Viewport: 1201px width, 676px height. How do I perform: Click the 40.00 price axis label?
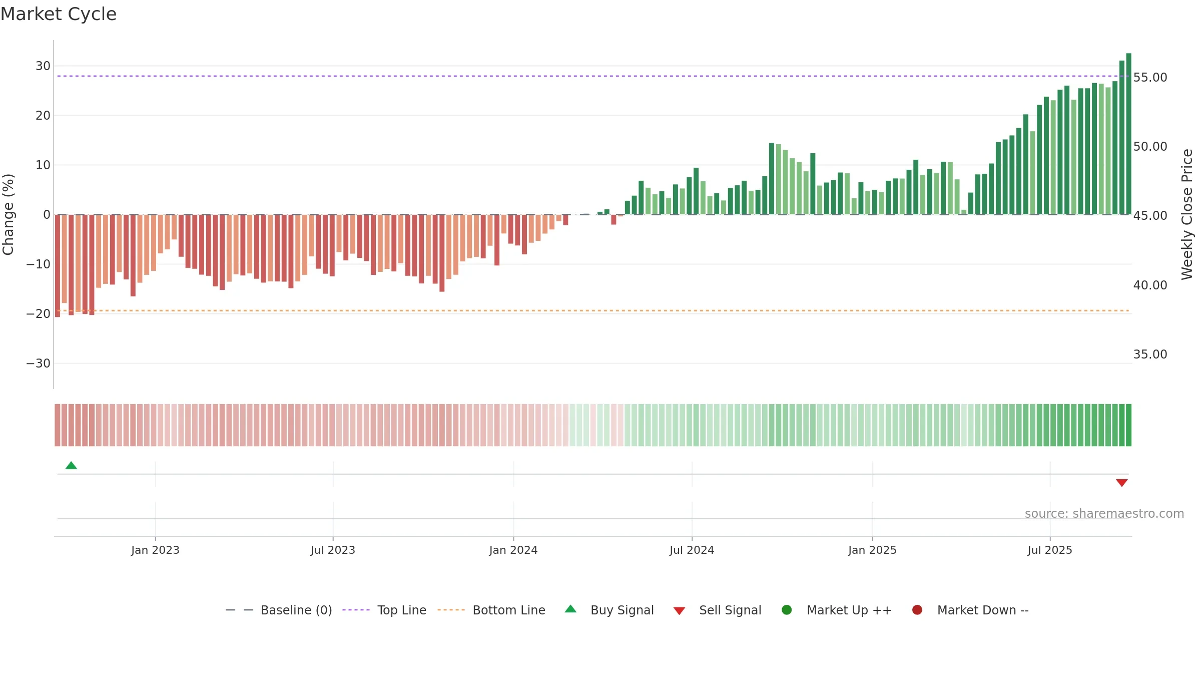pyautogui.click(x=1150, y=285)
